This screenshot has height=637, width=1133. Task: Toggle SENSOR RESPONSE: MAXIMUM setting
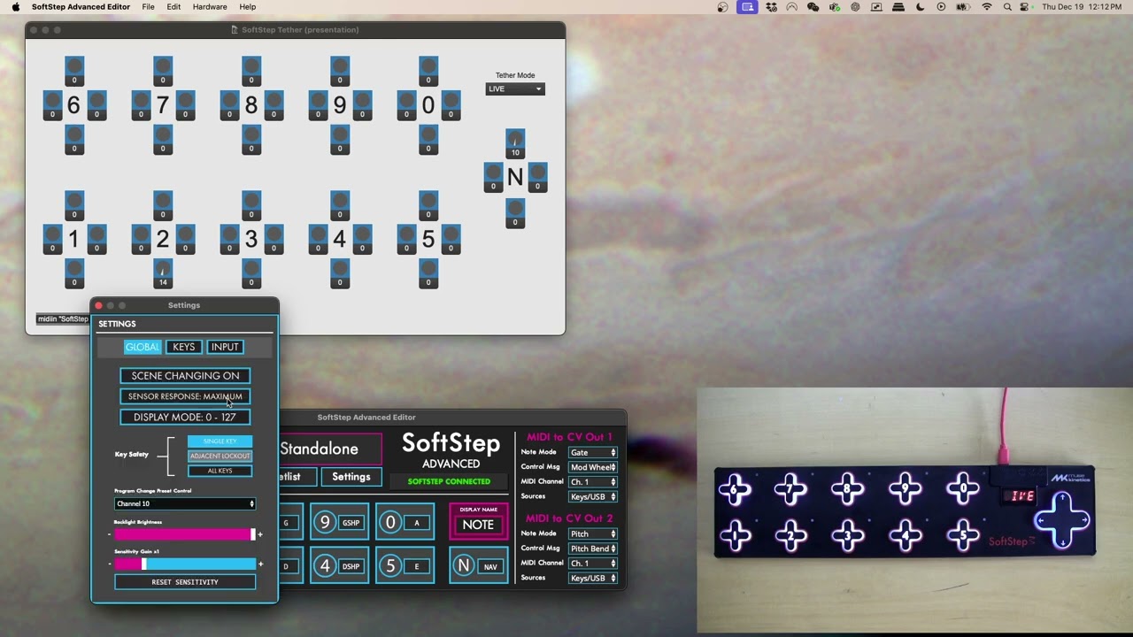(185, 396)
